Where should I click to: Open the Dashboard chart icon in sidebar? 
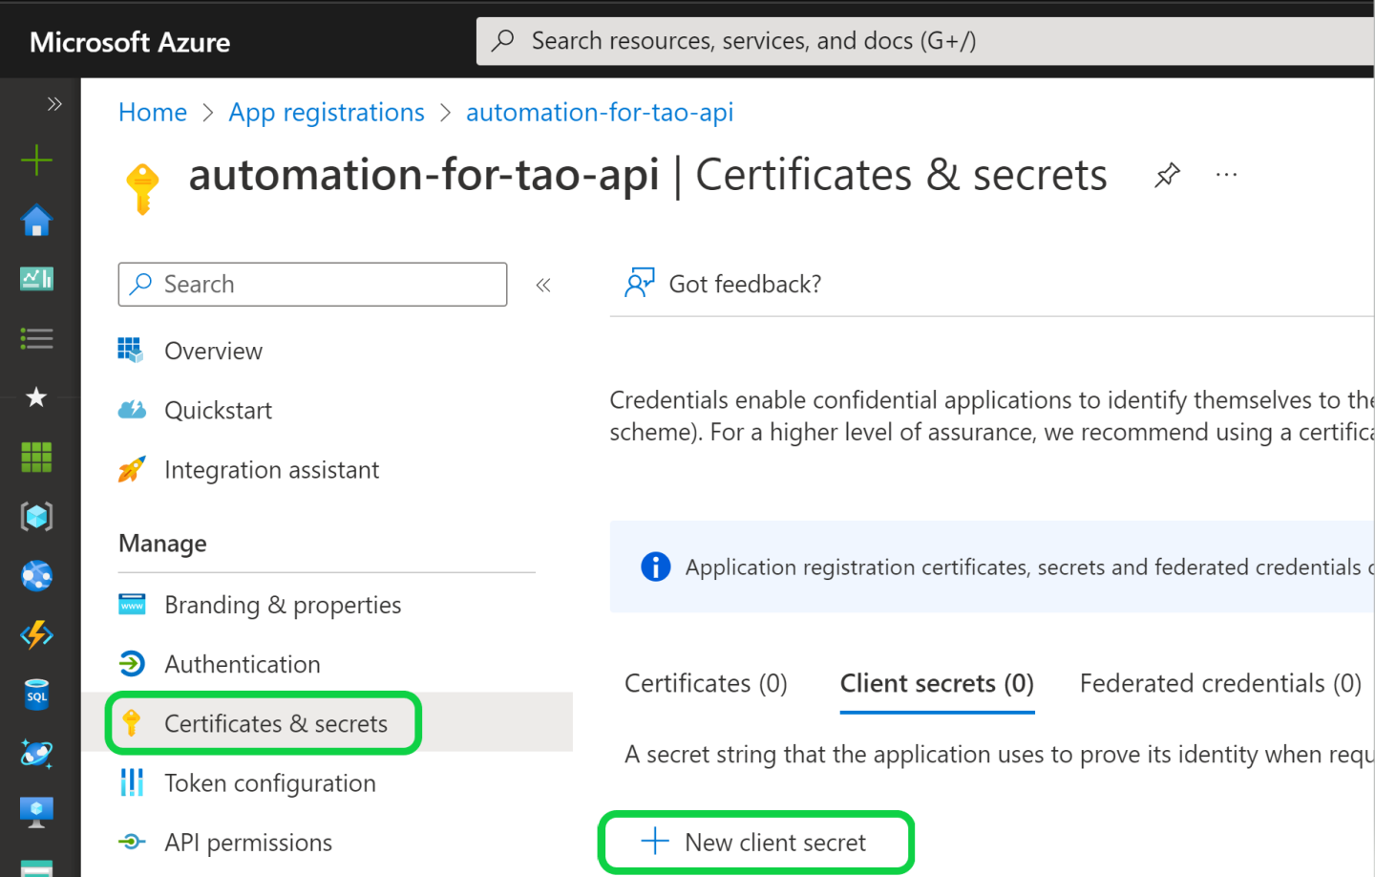click(36, 279)
